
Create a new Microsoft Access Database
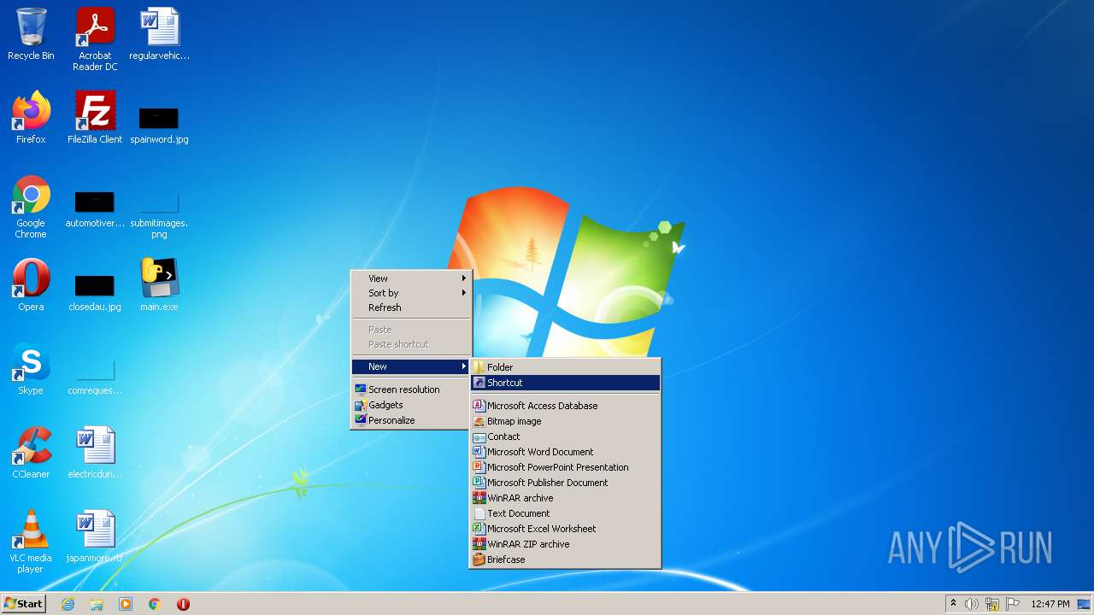[565, 406]
